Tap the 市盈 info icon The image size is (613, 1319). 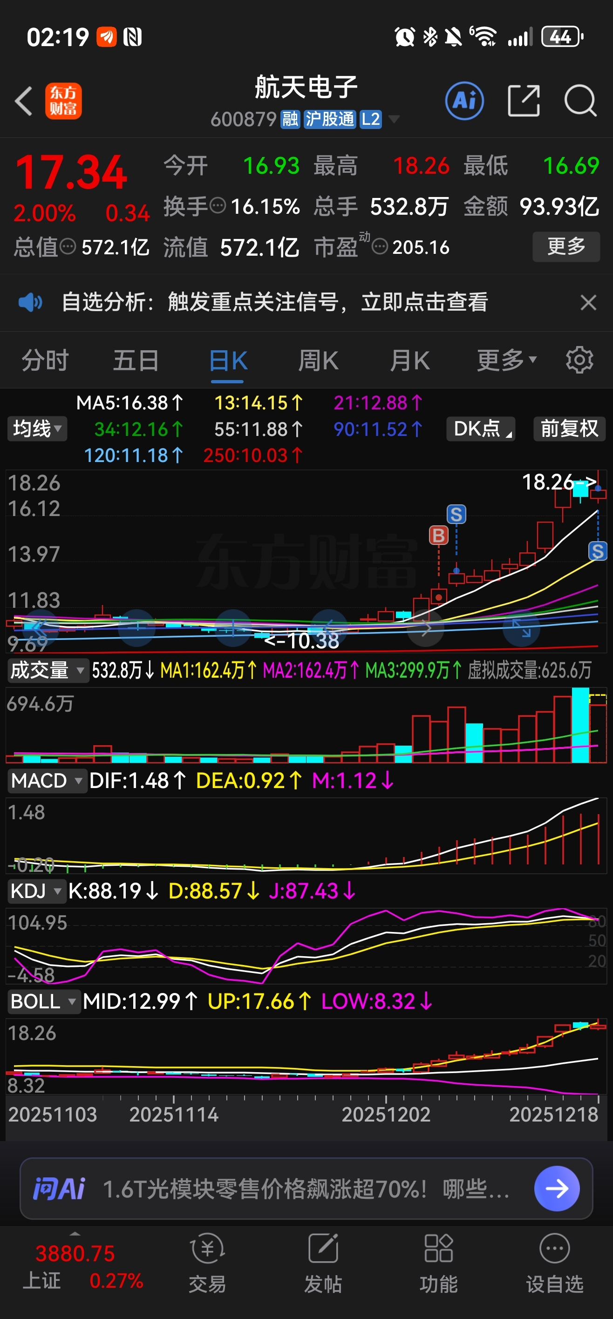click(x=379, y=247)
